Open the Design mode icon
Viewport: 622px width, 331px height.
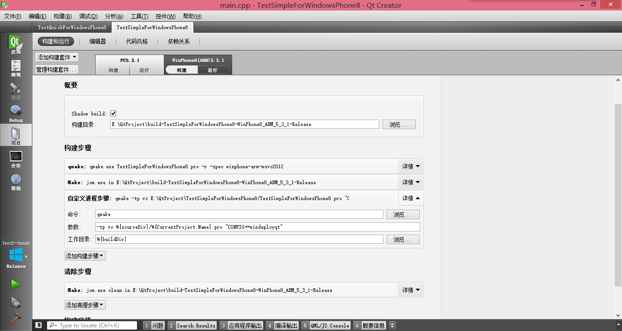16,90
